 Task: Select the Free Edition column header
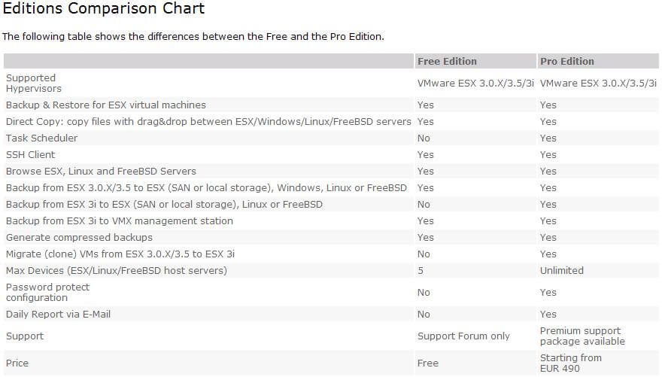click(x=447, y=61)
